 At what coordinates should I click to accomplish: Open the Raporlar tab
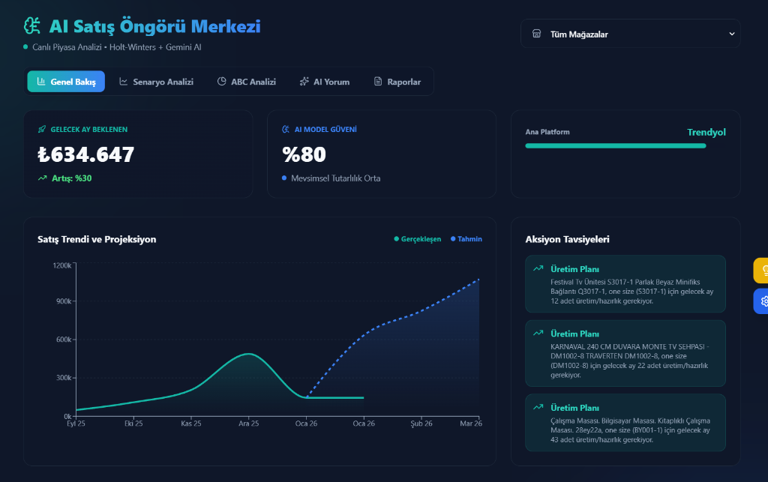(397, 82)
